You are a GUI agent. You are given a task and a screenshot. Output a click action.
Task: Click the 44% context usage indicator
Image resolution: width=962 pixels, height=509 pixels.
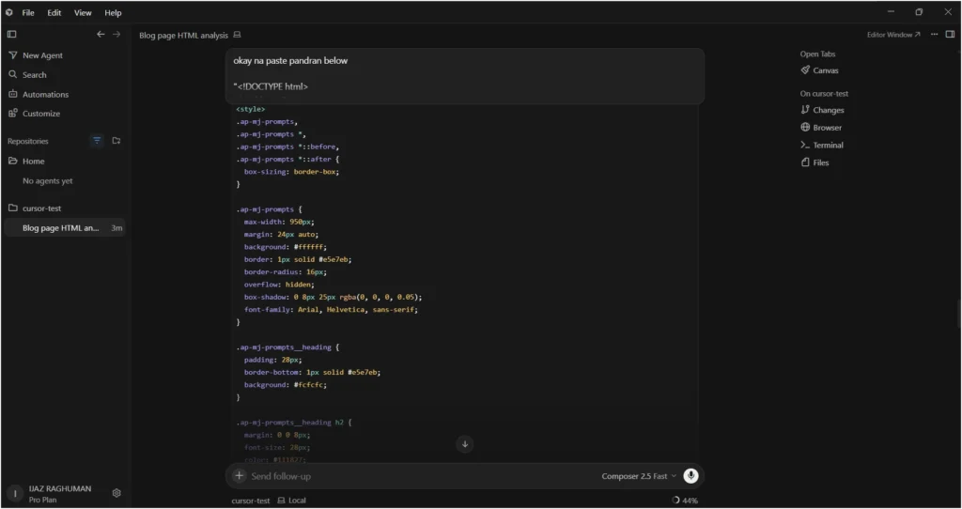tap(685, 501)
